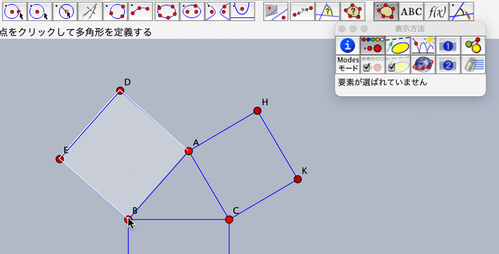Select the circle by center and point tool
Viewport: 499px width, 254px height.
(x=15, y=11)
